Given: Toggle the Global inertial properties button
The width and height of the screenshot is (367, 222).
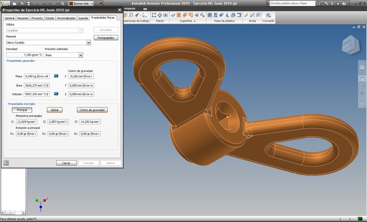Looking at the screenshot, I should point(55,110).
